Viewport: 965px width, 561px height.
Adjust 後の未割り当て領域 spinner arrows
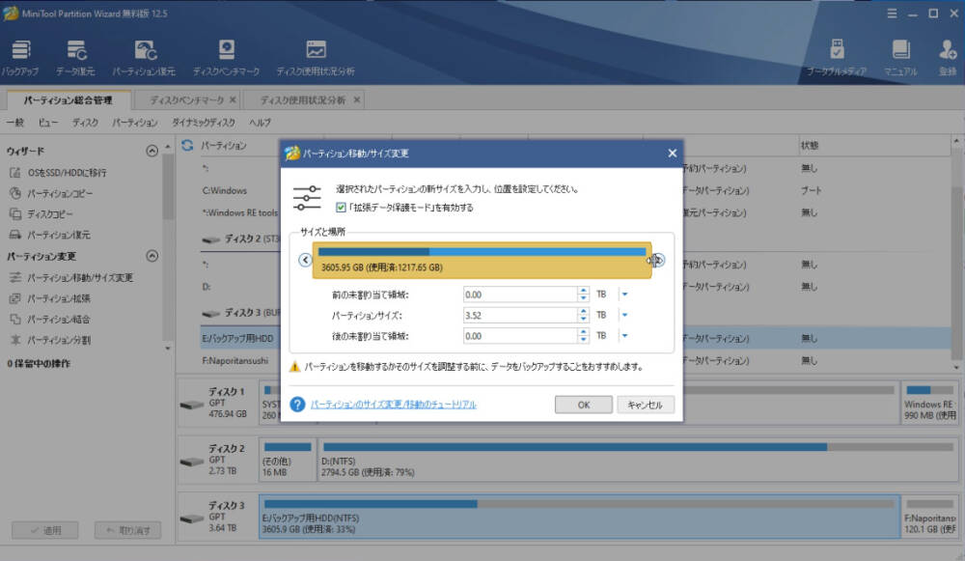point(583,336)
